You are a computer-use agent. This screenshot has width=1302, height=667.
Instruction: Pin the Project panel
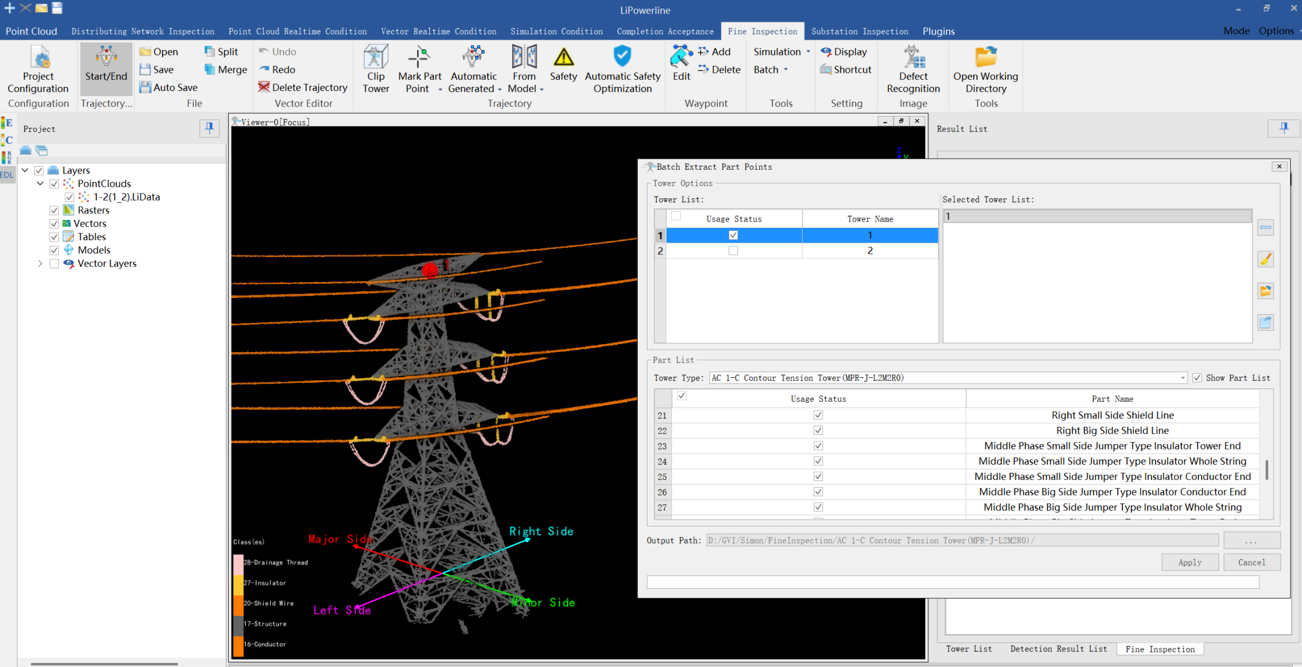coord(209,128)
